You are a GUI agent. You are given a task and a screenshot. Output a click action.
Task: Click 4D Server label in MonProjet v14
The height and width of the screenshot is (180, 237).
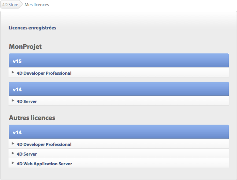tap(27, 101)
